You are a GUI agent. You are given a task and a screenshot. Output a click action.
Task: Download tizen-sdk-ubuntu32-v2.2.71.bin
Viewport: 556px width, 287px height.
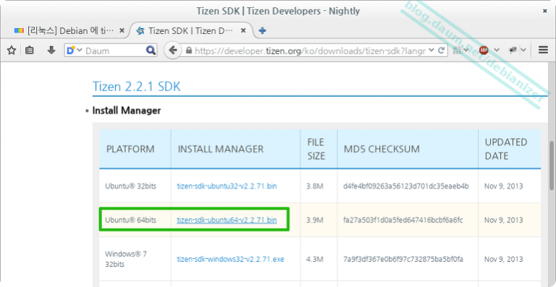(x=227, y=186)
